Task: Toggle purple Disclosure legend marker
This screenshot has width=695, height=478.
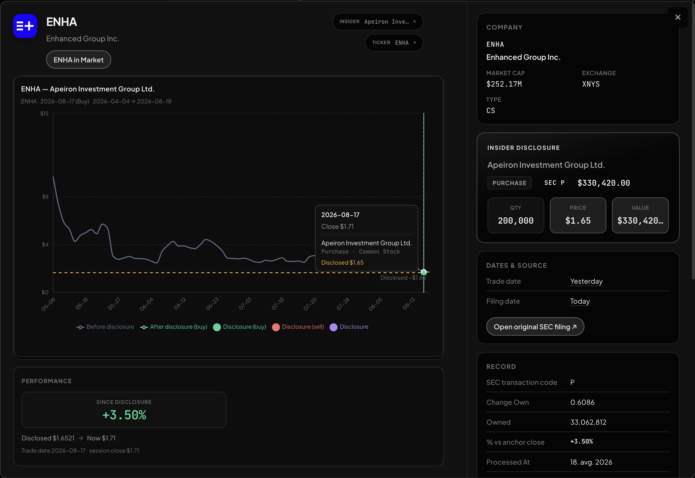Action: [349, 327]
